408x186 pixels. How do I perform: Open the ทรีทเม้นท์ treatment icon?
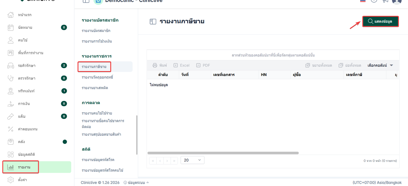[10, 91]
